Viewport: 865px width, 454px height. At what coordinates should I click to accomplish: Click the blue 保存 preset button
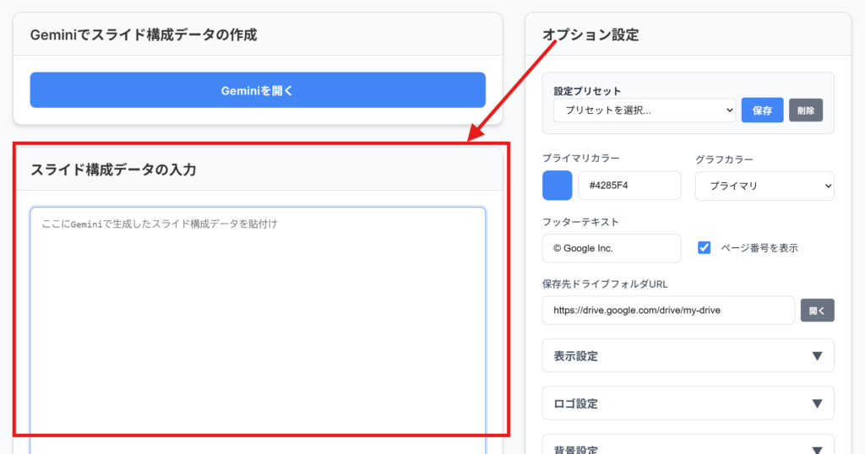pyautogui.click(x=762, y=111)
